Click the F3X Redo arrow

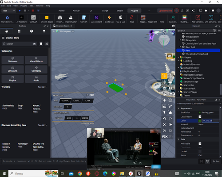tap(170, 119)
